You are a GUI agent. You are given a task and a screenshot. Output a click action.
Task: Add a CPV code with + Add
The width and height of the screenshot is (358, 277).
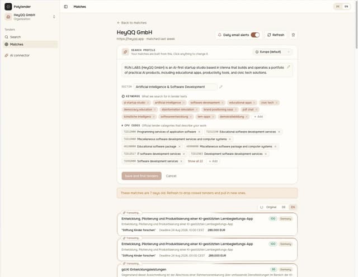pyautogui.click(x=213, y=161)
